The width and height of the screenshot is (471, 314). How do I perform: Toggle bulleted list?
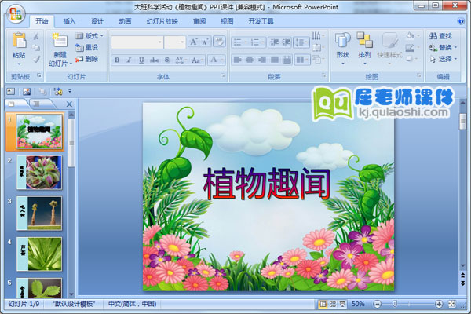[x=237, y=42]
